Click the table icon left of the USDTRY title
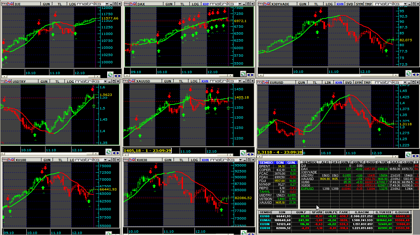The image size is (420, 235). [x=4, y=81]
